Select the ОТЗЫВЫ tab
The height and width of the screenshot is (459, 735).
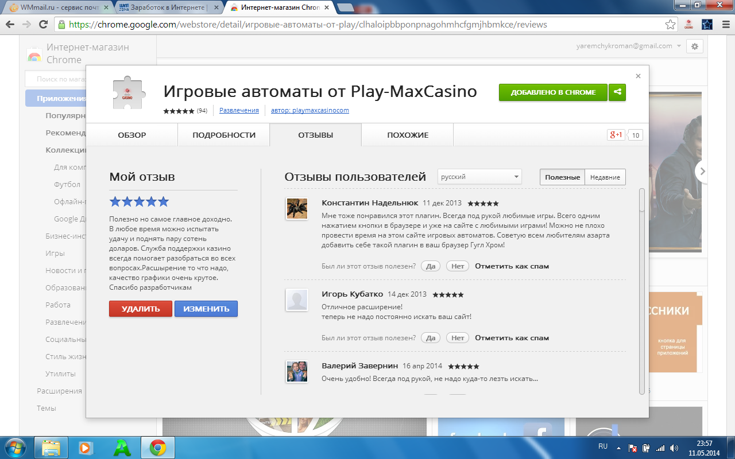pos(315,135)
